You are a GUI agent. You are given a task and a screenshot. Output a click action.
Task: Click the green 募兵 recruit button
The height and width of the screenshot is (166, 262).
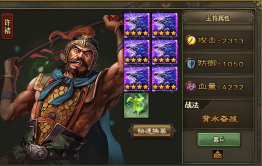(219, 140)
